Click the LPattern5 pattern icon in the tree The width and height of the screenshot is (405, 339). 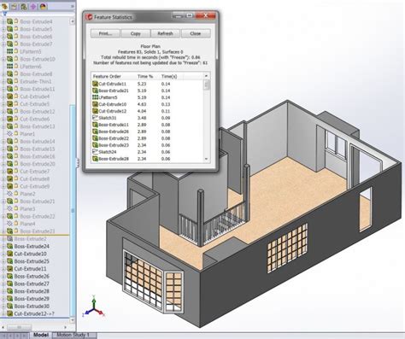[x=9, y=51]
